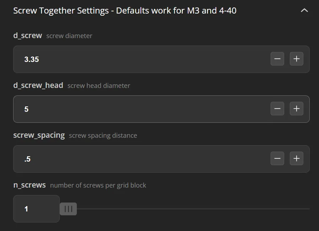This screenshot has width=319, height=231.
Task: Grab the n_screws slider handle
Action: click(x=68, y=209)
